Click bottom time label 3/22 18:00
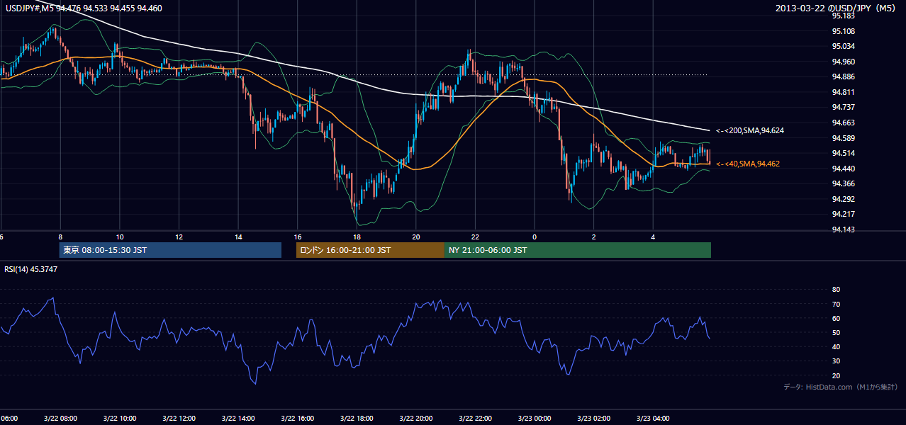906x425 pixels. tap(357, 419)
